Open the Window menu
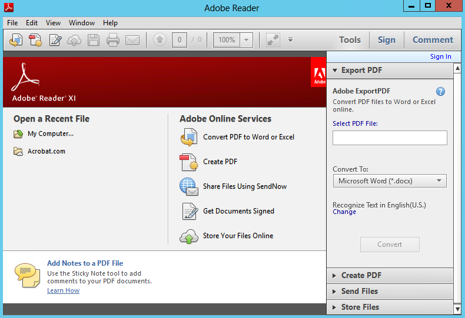Screen dimensions: 465x318 point(82,23)
